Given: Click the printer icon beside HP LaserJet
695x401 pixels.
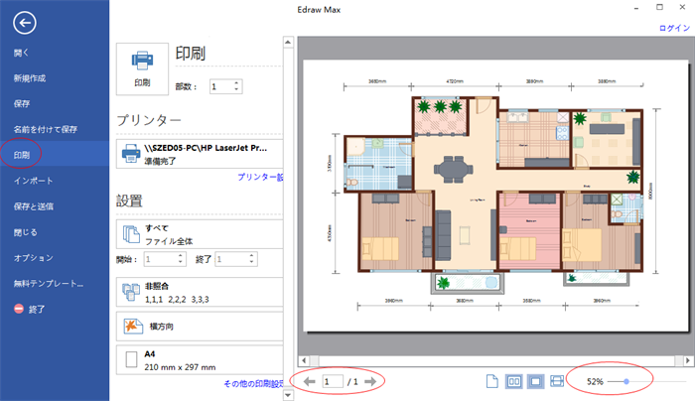Looking at the screenshot, I should pos(131,154).
